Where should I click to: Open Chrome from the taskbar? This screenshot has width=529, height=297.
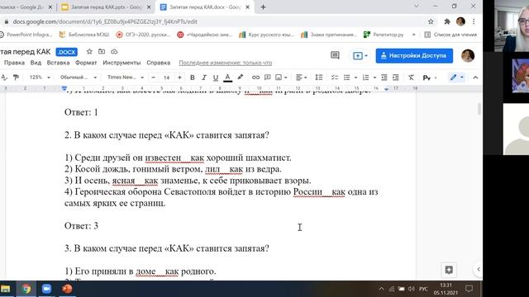click(26, 289)
